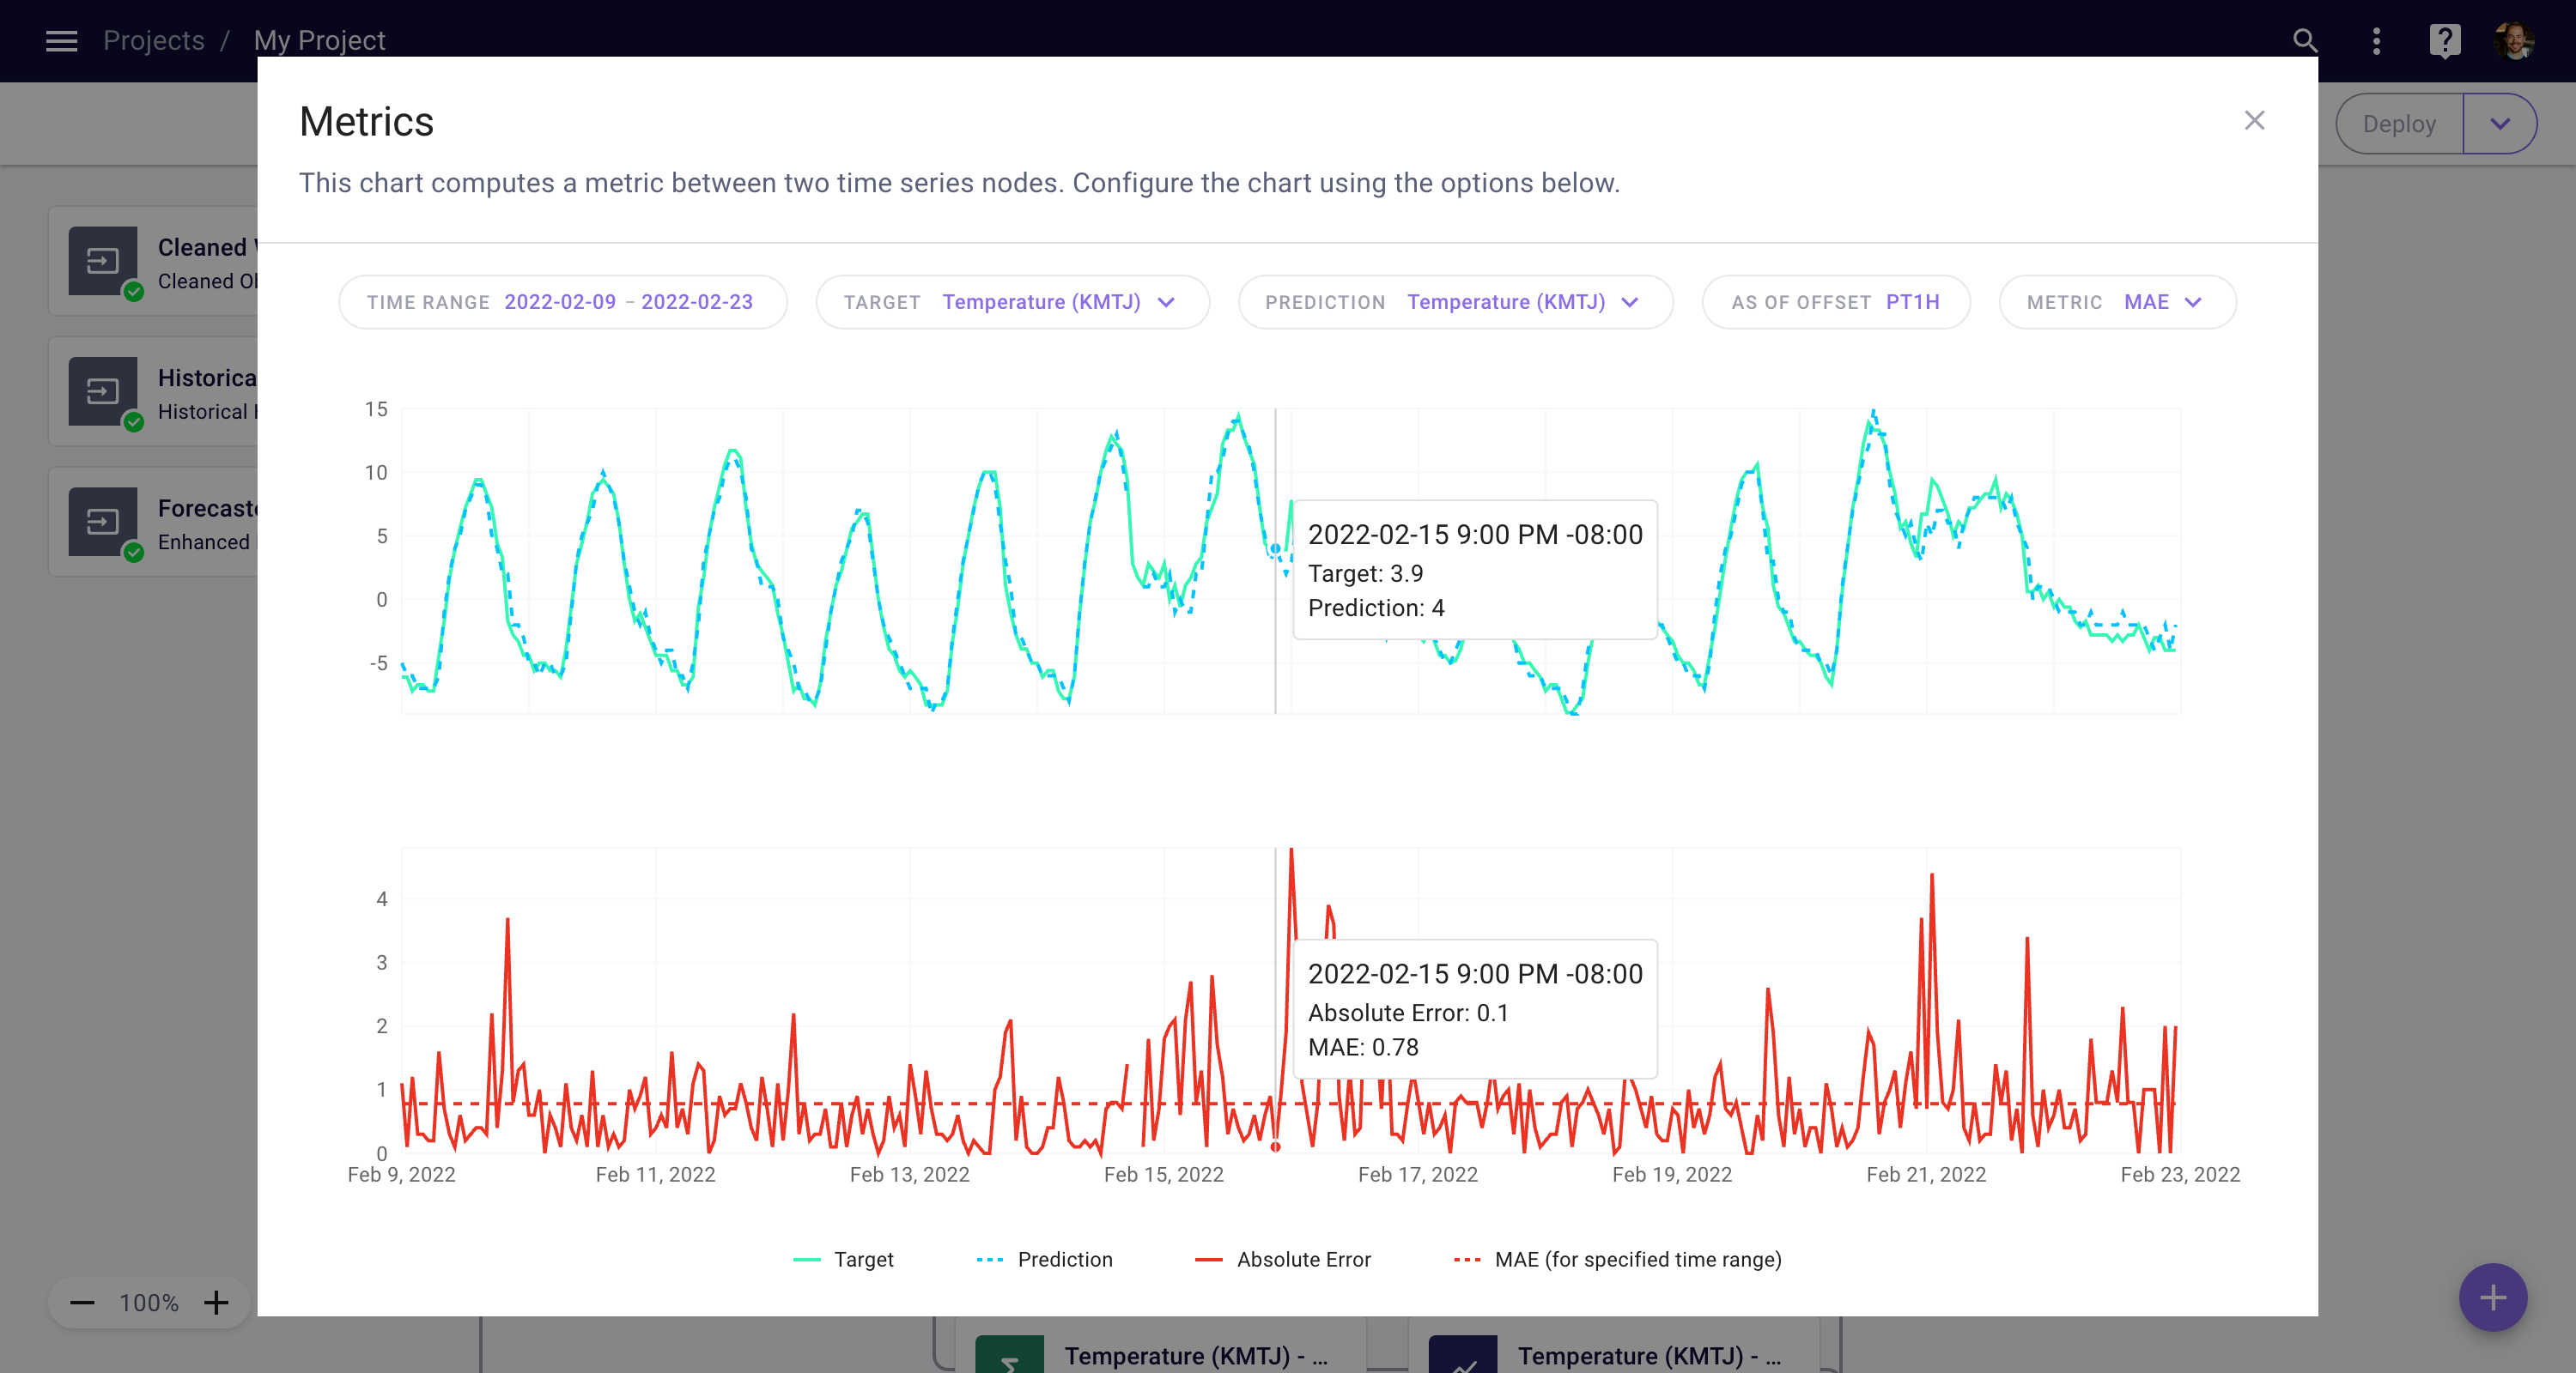
Task: Click the Feb 21, 2022 axis label
Action: pyautogui.click(x=1926, y=1174)
